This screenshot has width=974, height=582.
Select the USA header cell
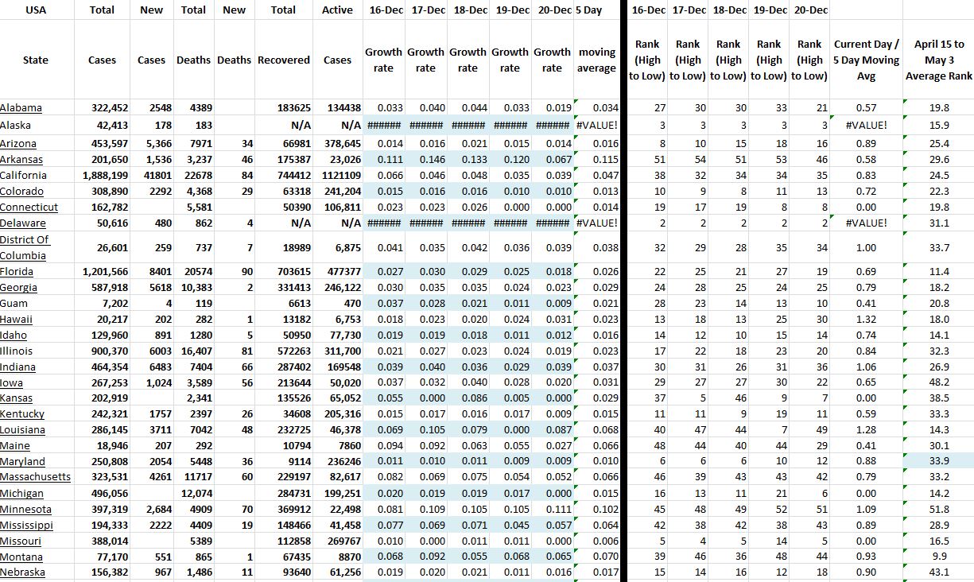click(36, 10)
